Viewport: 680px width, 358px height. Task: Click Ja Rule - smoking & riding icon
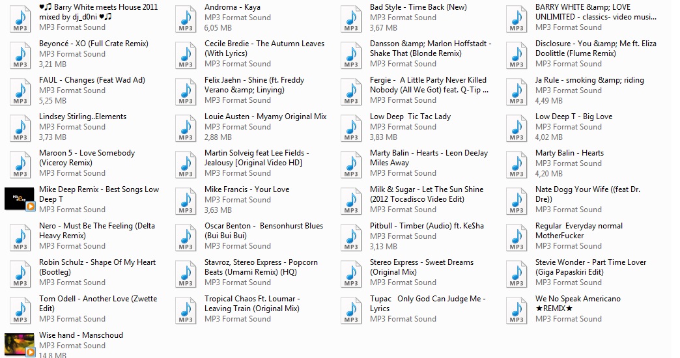tap(517, 92)
